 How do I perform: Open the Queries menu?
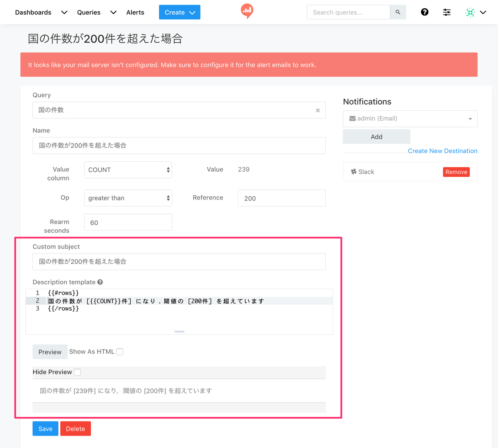click(89, 12)
